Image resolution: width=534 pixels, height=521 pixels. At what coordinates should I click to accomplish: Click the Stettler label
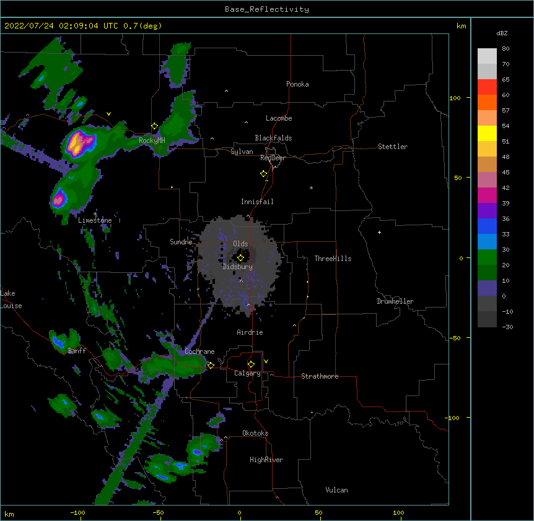tap(393, 147)
